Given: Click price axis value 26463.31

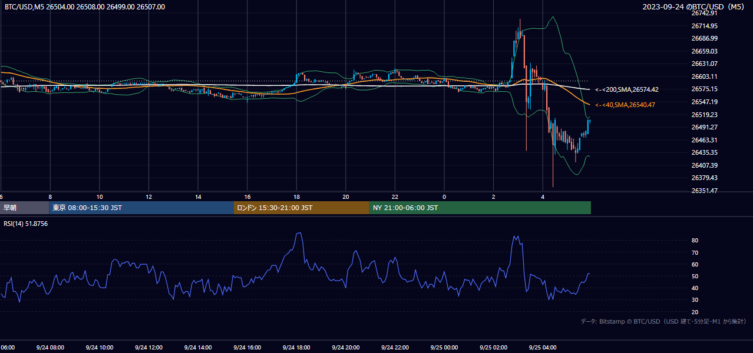Looking at the screenshot, I should [704, 140].
